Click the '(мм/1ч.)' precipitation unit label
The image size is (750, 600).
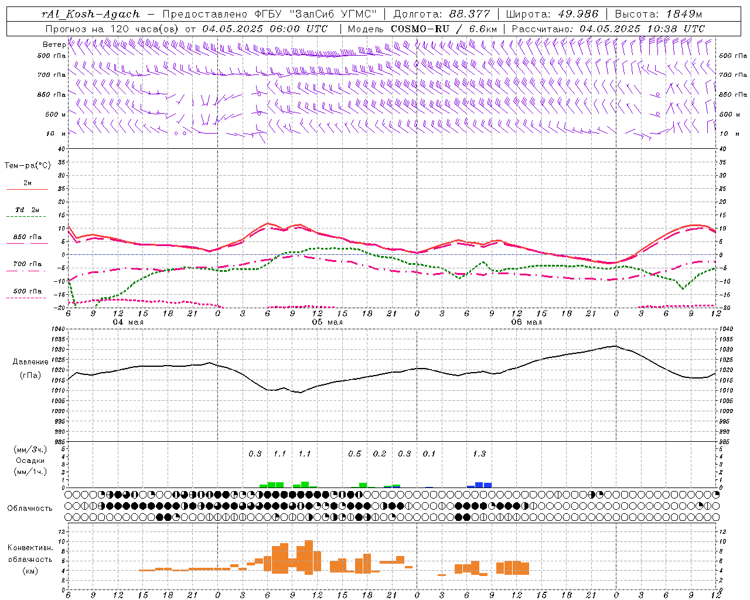pyautogui.click(x=30, y=472)
